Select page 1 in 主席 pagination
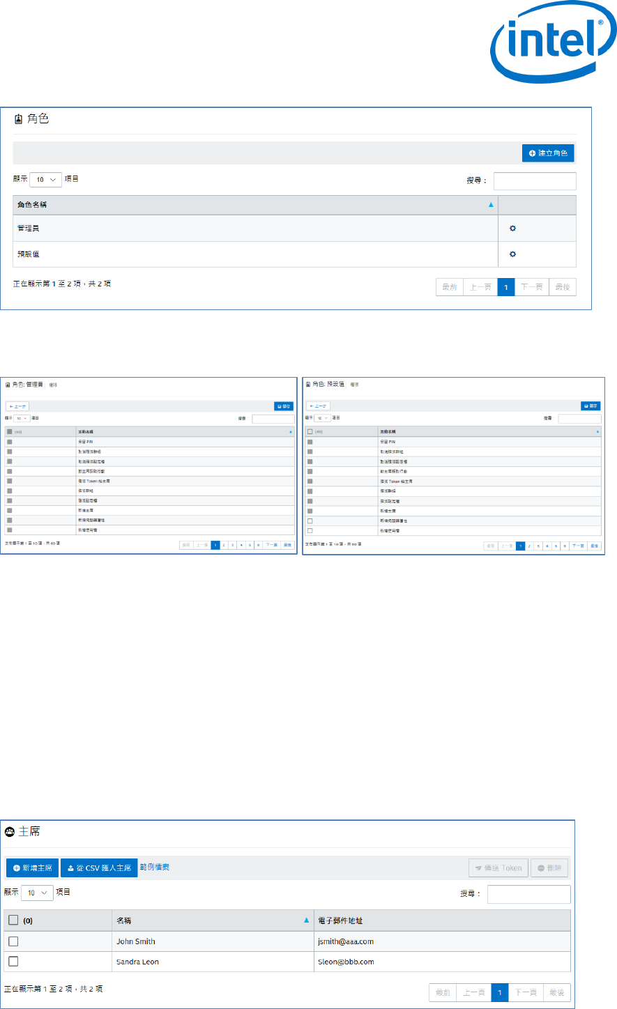This screenshot has height=1009, width=617. coord(499,992)
